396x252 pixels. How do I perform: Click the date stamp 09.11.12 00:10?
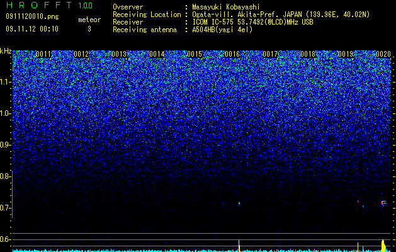pyautogui.click(x=32, y=29)
